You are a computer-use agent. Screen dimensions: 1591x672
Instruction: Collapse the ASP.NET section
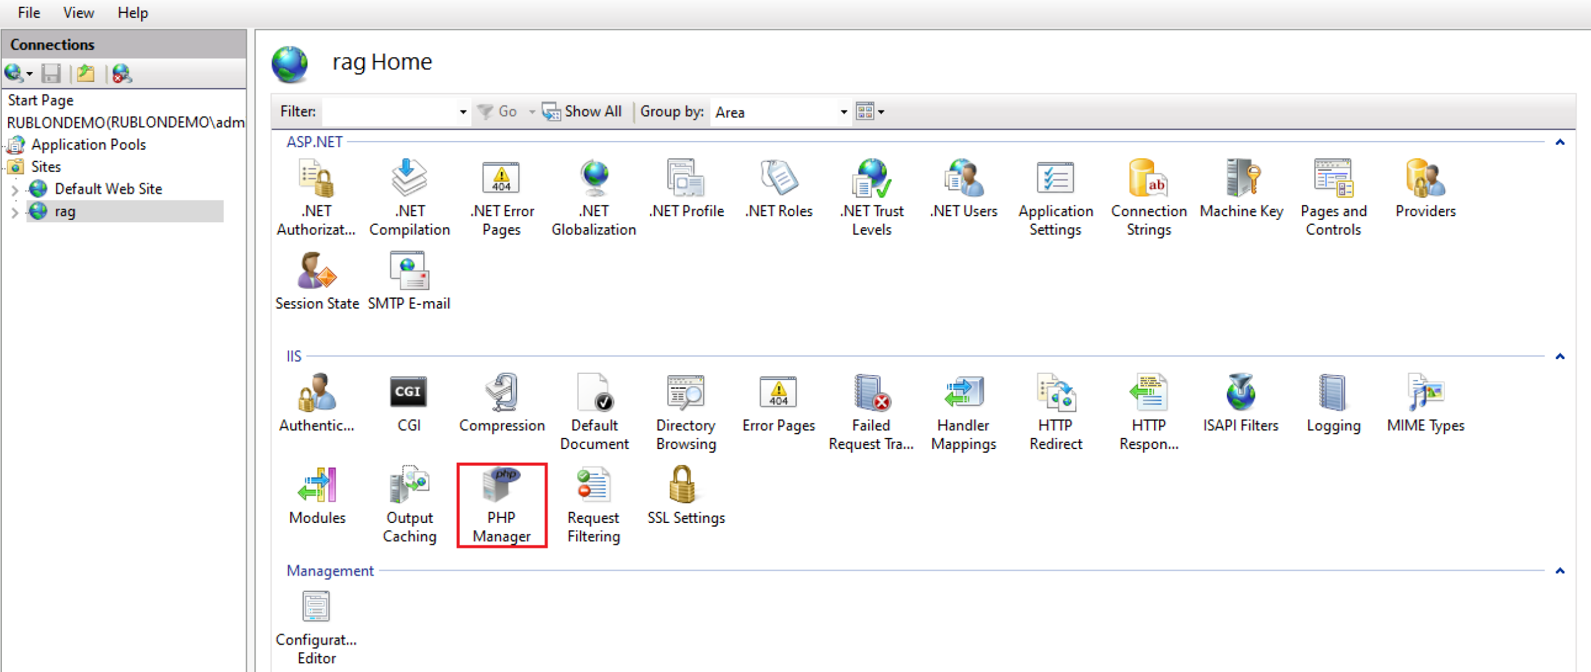1559,143
